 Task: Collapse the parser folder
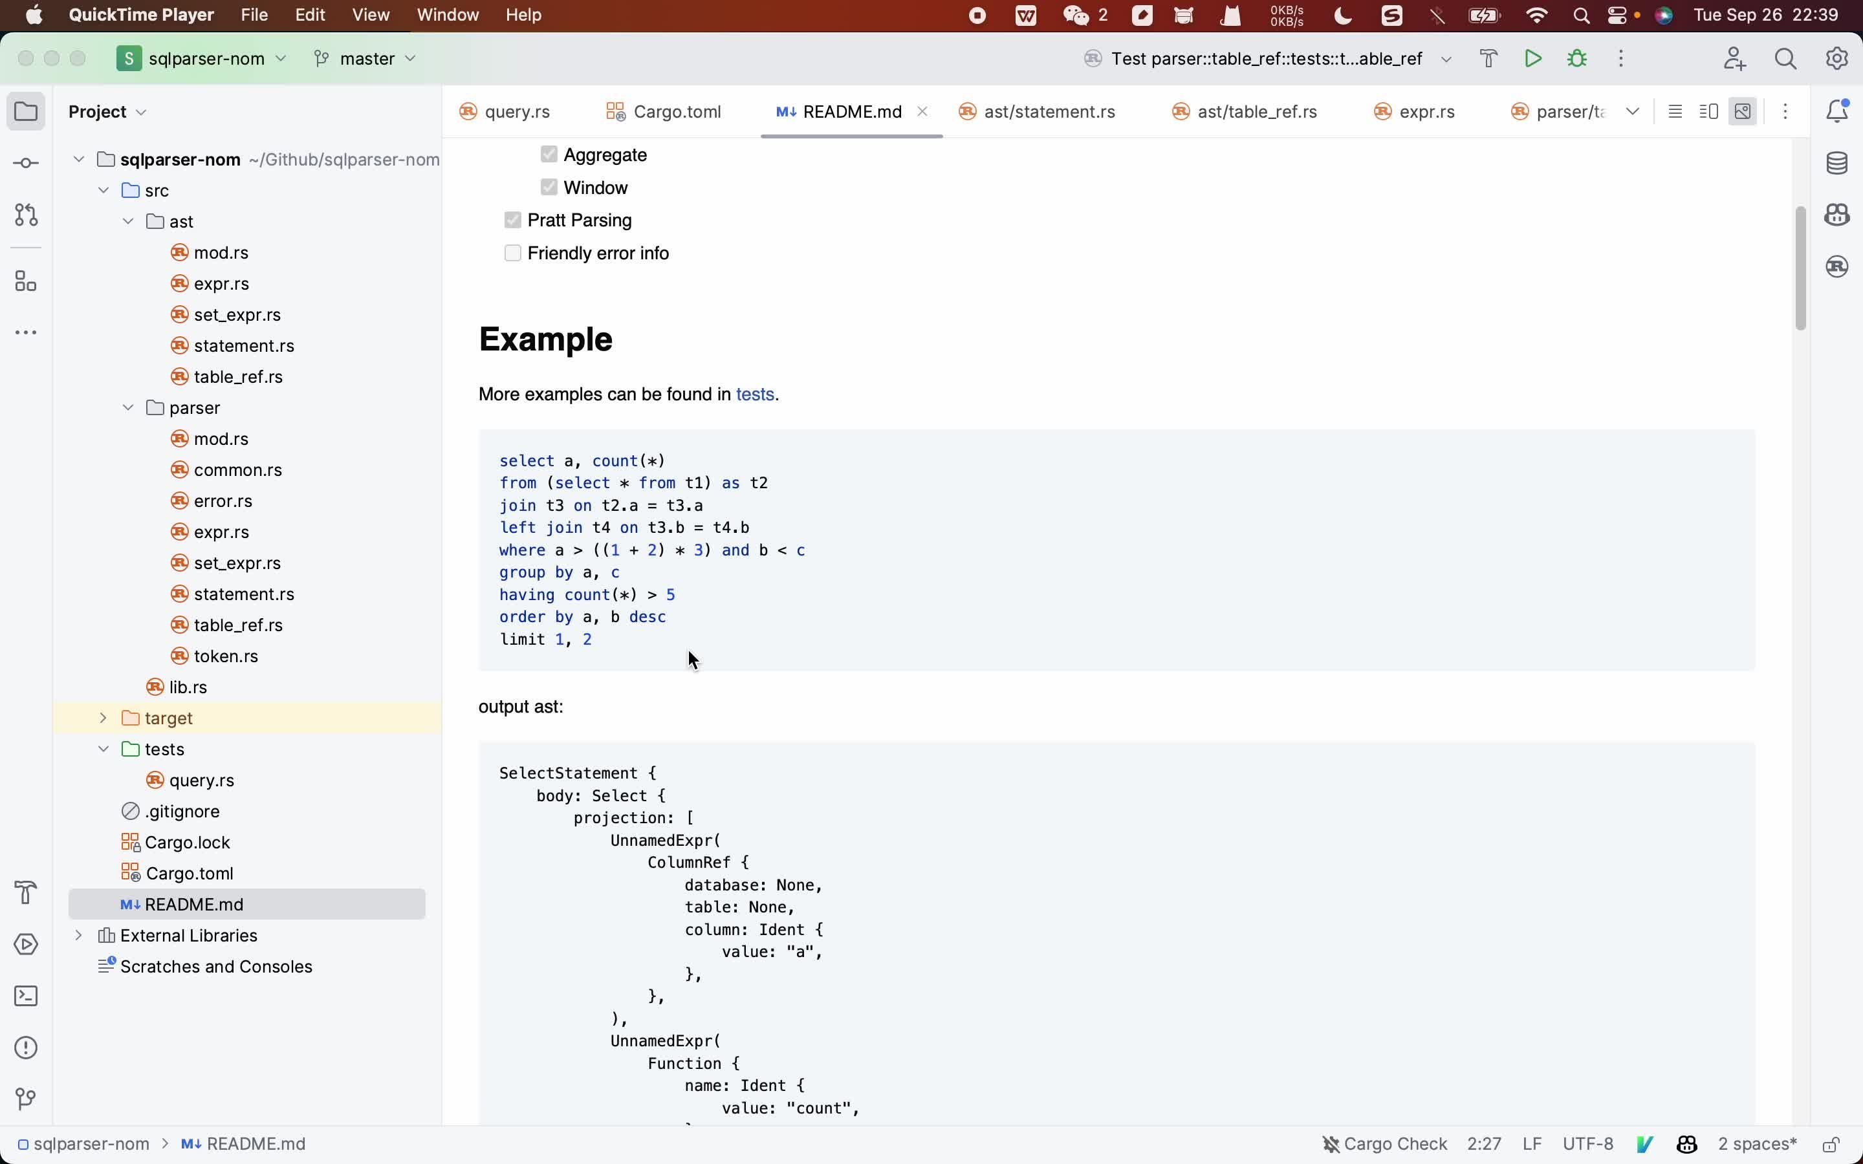pos(128,408)
